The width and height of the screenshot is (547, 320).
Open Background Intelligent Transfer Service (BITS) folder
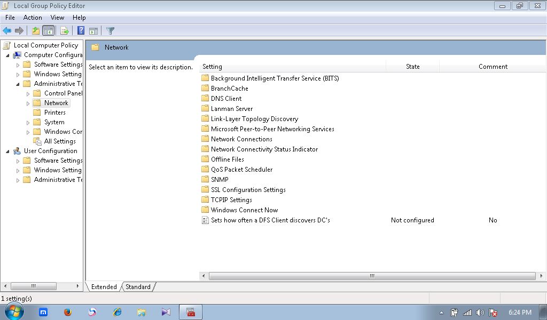pyautogui.click(x=275, y=78)
